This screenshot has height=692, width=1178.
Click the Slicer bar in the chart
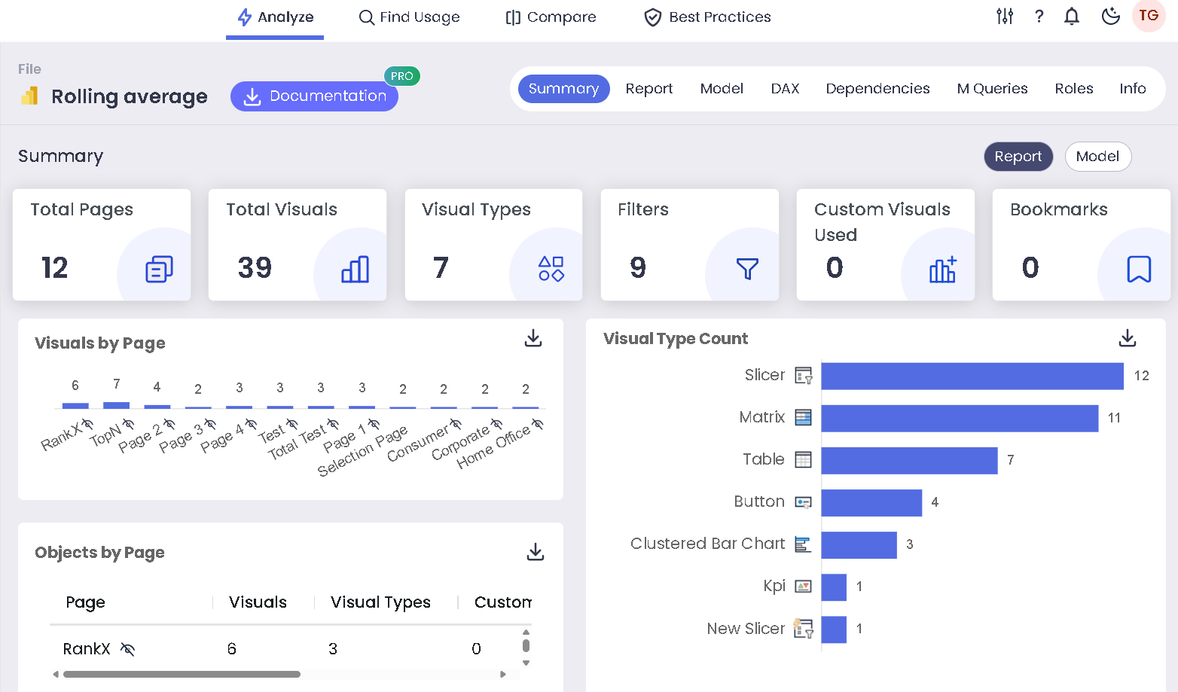click(x=972, y=376)
